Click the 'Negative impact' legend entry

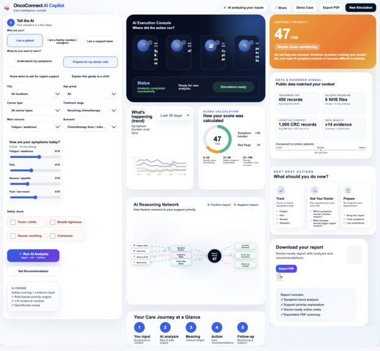pyautogui.click(x=246, y=205)
